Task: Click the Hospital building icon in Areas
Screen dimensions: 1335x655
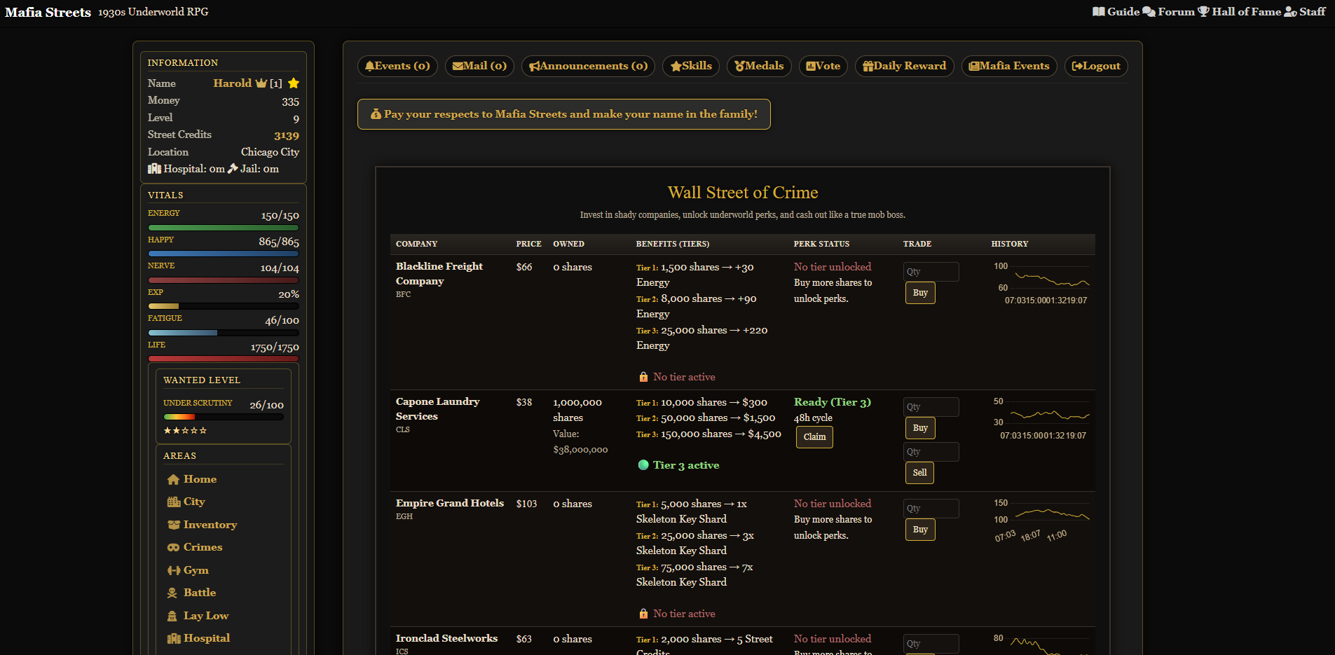Action: (173, 639)
